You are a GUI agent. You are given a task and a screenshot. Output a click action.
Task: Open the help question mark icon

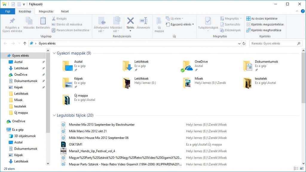(x=303, y=11)
